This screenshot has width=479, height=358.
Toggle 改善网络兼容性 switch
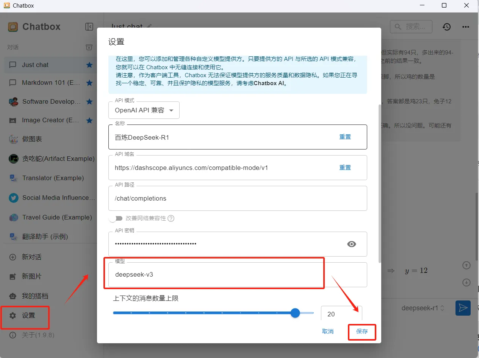[x=116, y=218]
